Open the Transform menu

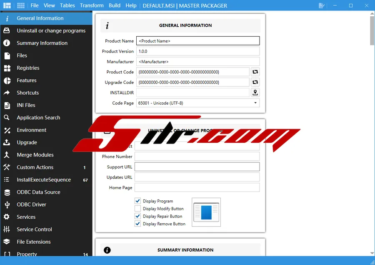(92, 5)
